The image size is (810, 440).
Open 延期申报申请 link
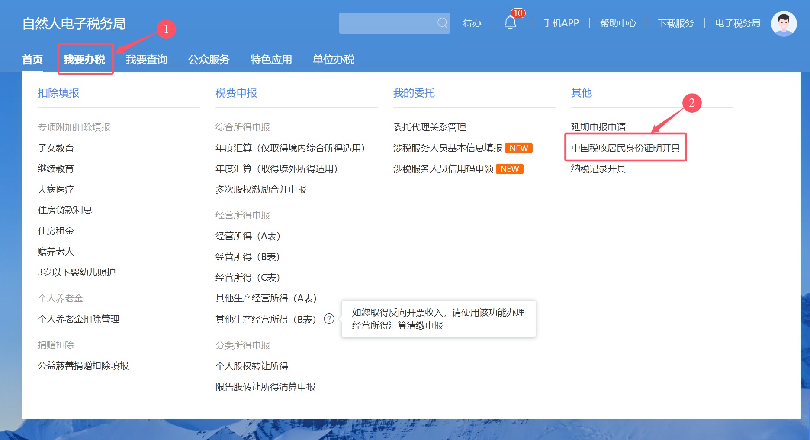[598, 127]
